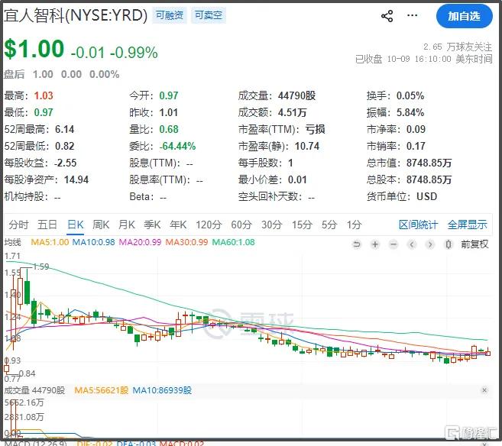Screen dimensions: 502x446
Task: Click the 52周最高 6.14 value
Action: click(64, 129)
